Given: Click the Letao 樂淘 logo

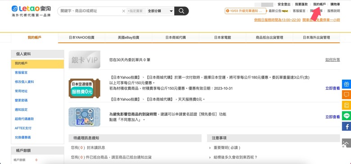Looking at the screenshot, I should click(x=31, y=11).
